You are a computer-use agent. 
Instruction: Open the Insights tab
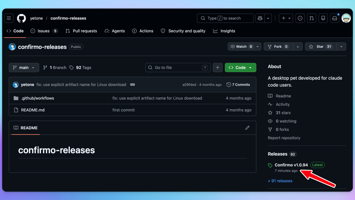tap(224, 31)
